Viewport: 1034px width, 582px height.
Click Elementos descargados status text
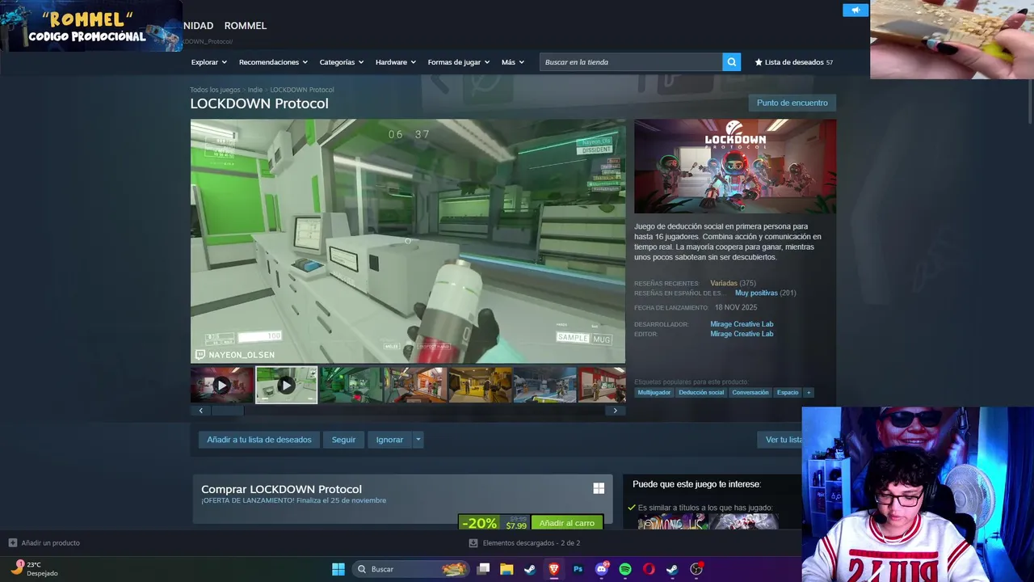coord(532,542)
